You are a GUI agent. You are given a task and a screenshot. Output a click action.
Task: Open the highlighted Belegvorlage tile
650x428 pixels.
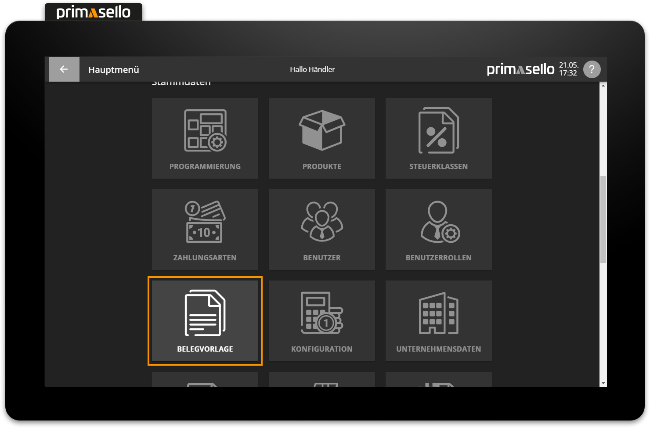(205, 320)
